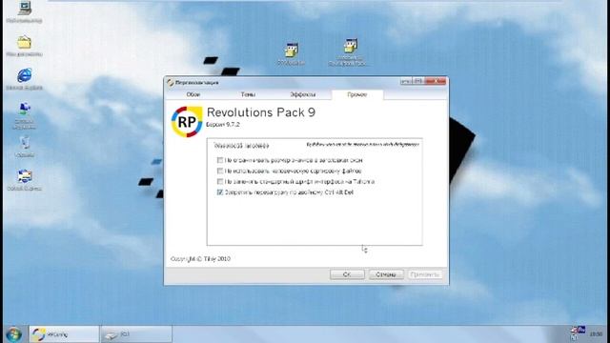This screenshot has height=343, width=610.
Task: Click the Revolutions Pack 9 heading
Action: (261, 112)
